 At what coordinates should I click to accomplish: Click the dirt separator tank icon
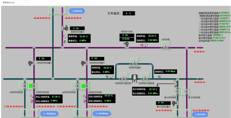[135, 78]
